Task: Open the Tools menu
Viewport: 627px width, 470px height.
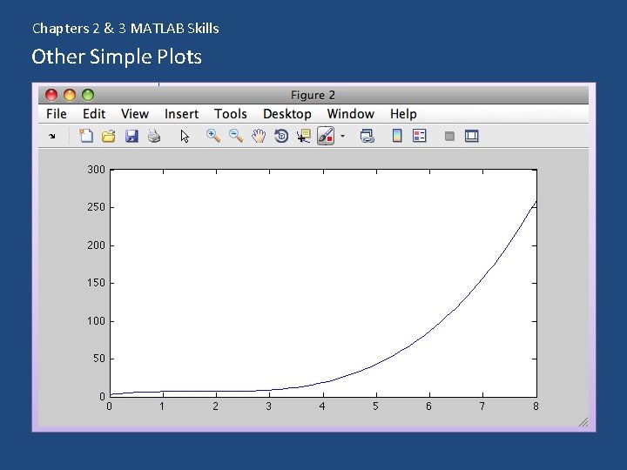Action: pyautogui.click(x=230, y=114)
